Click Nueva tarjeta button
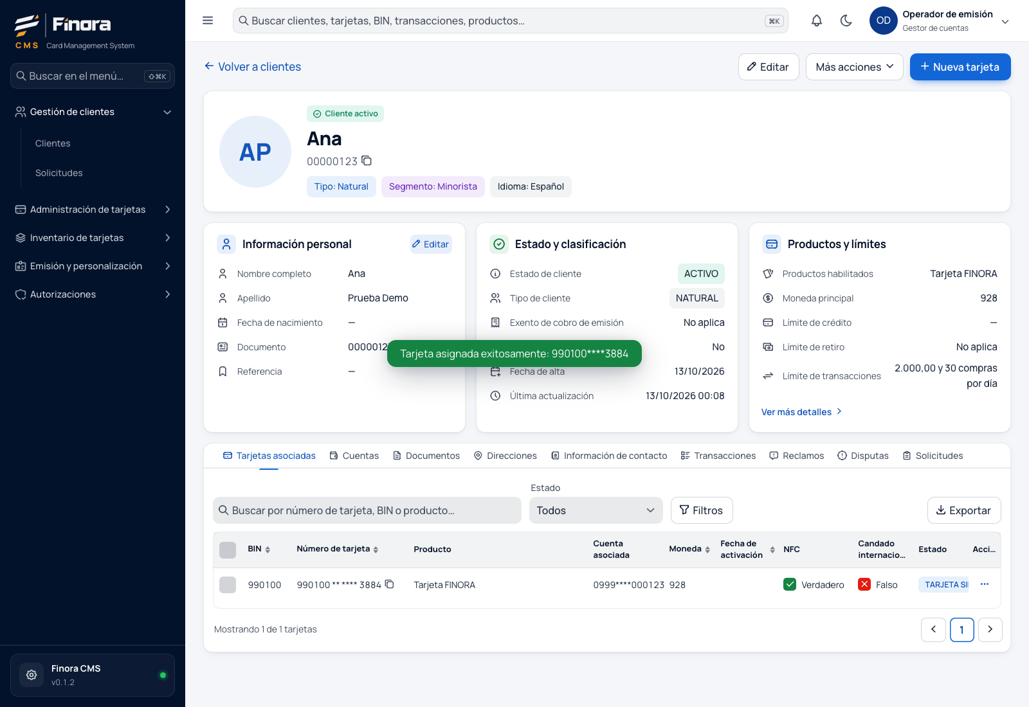The image size is (1029, 707). [x=960, y=67]
